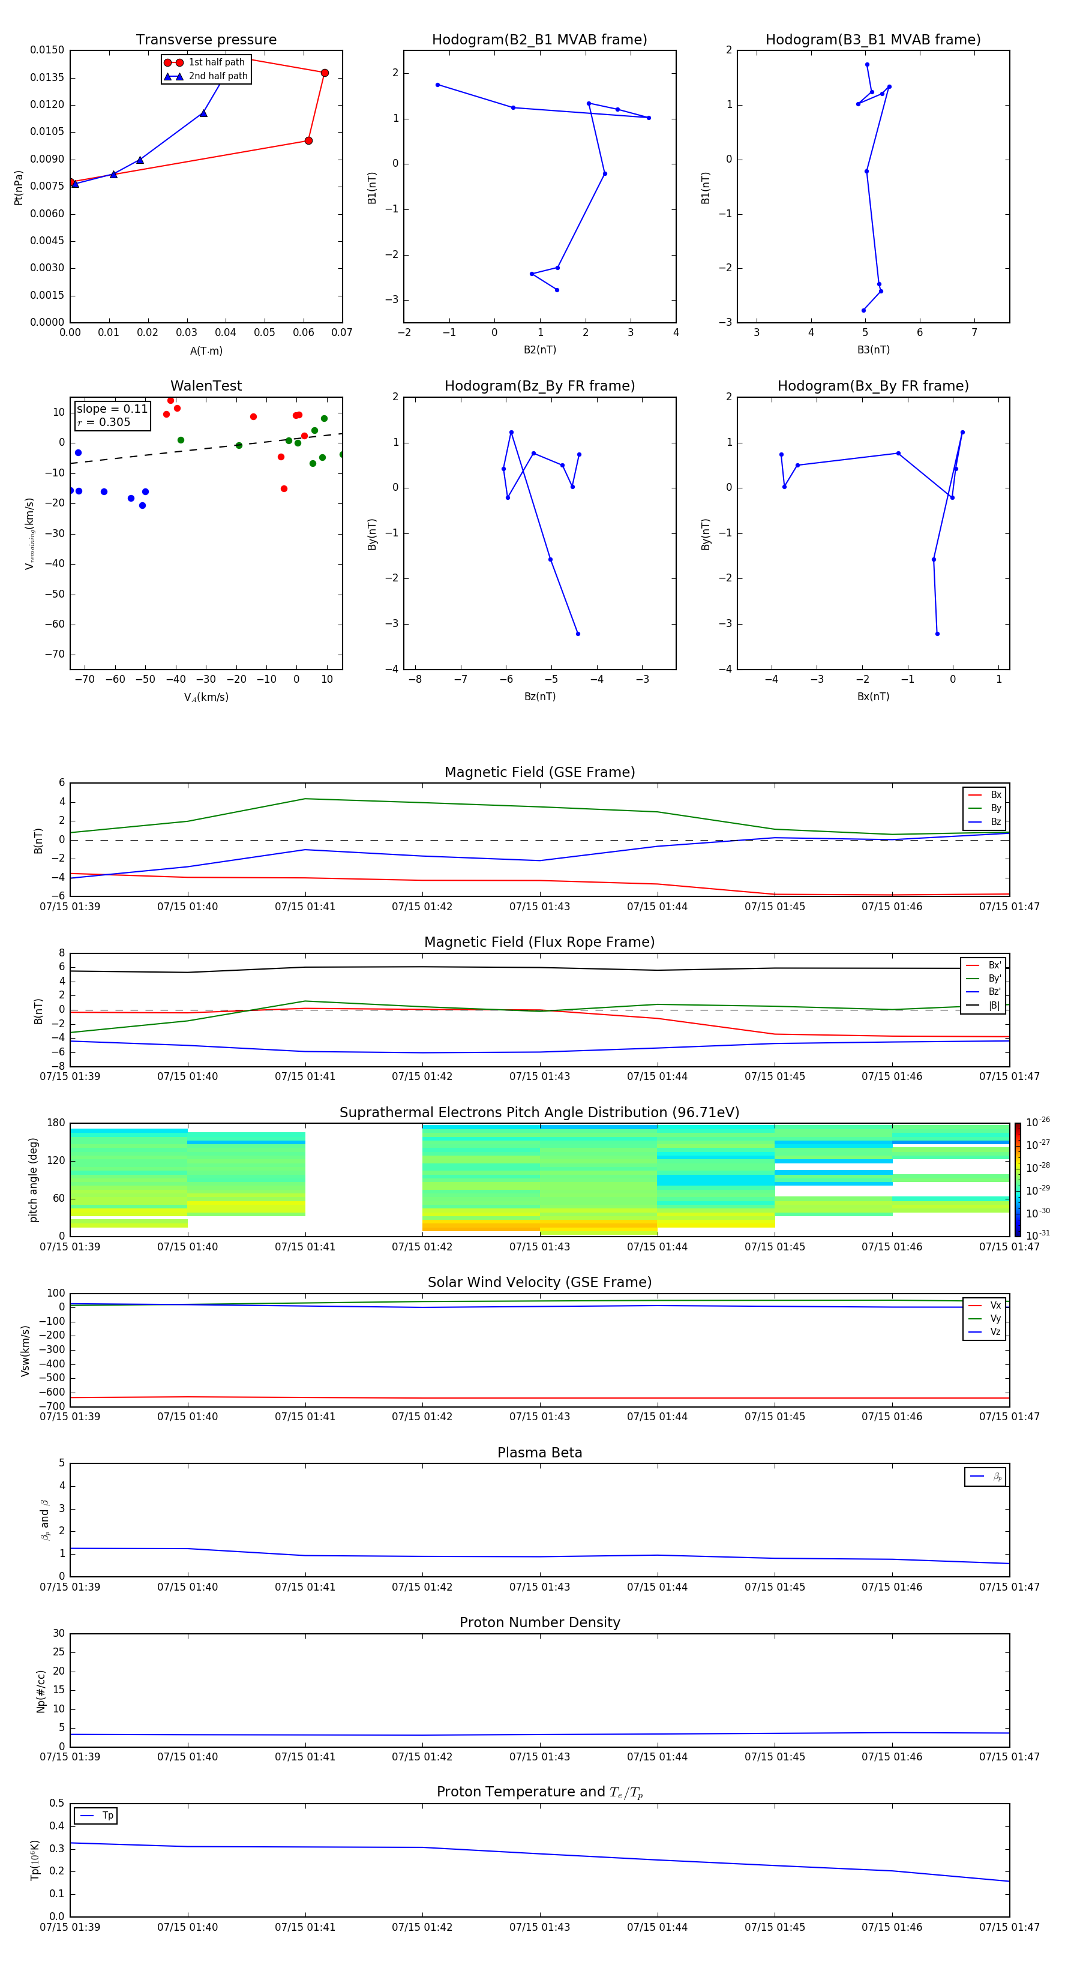Click the 'Vx' legend entry
The width and height of the screenshot is (1080, 1980).
985,1305
